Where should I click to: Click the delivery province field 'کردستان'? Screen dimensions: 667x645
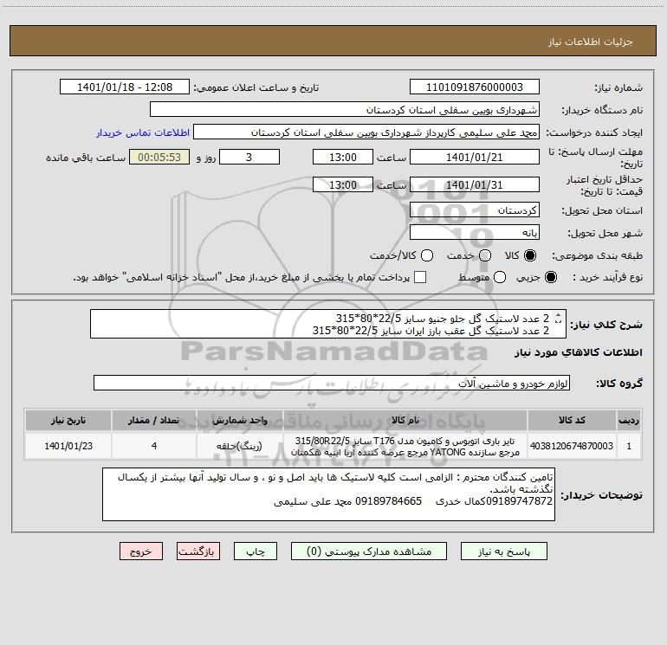[475, 210]
